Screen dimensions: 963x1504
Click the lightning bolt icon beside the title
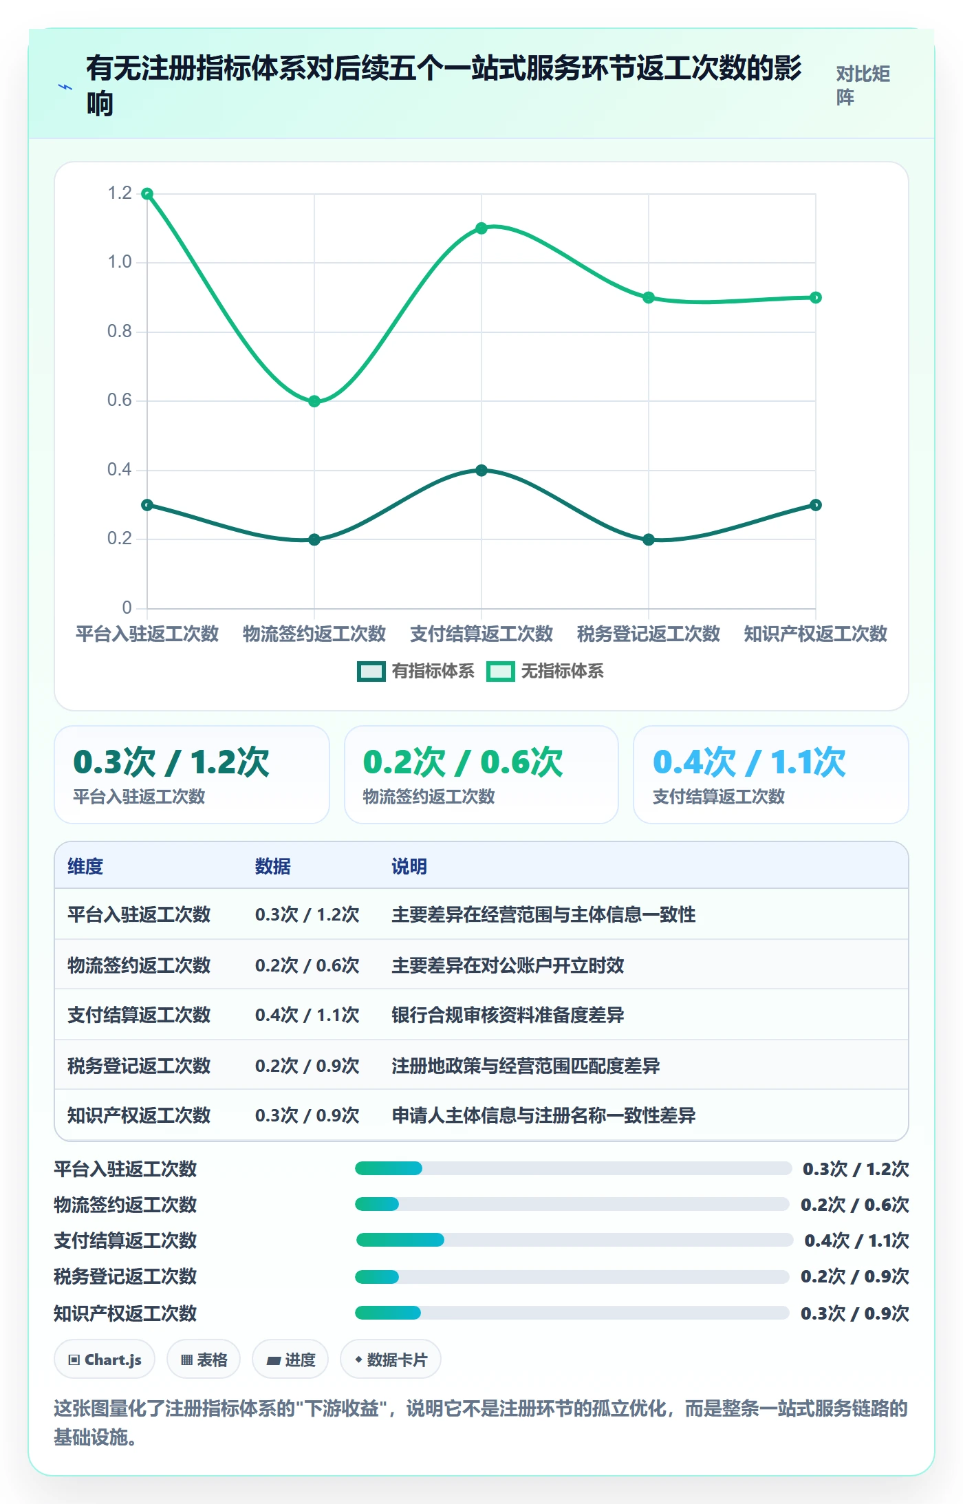65,87
